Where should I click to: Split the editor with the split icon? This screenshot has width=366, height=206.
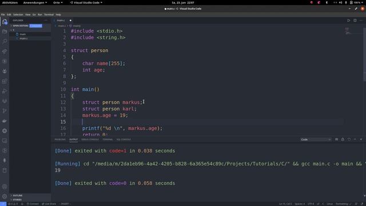coord(355,21)
